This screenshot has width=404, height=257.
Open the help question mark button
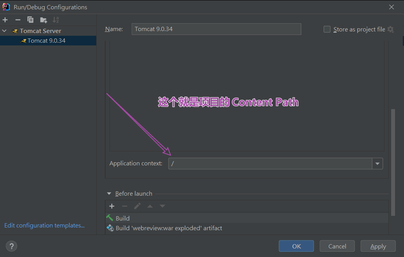12,246
